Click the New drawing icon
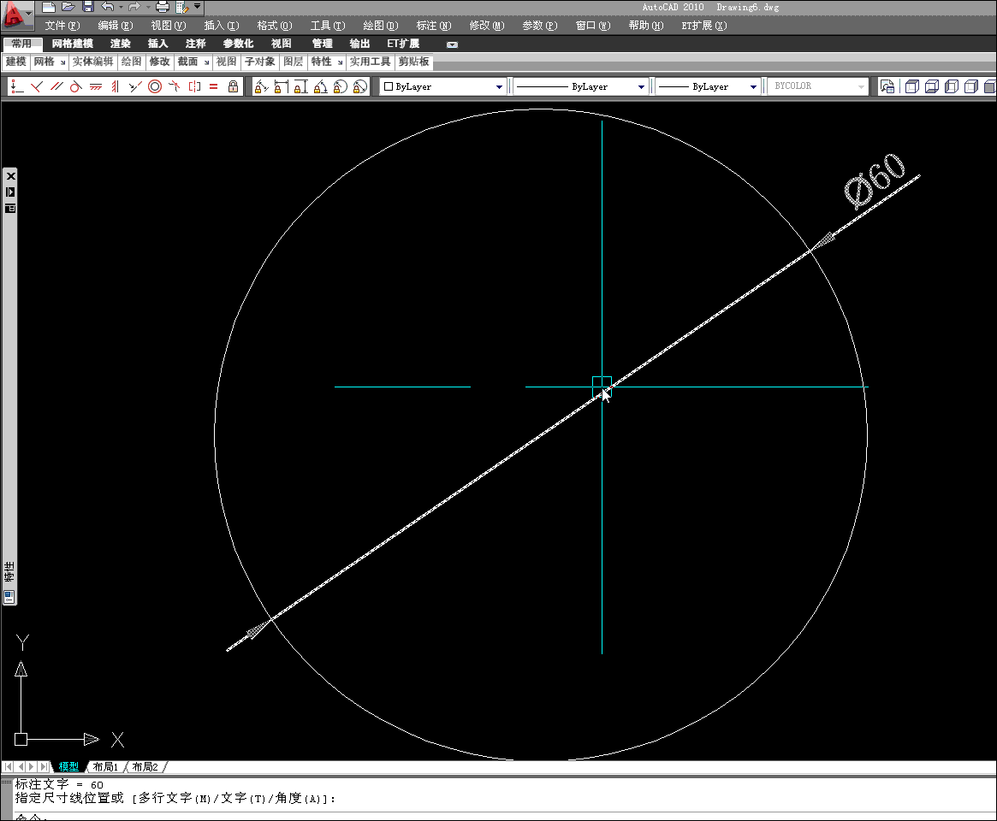 (48, 7)
